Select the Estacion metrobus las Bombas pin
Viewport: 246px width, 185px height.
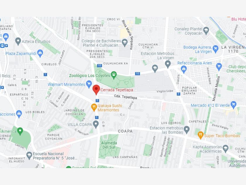[x=187, y=130]
